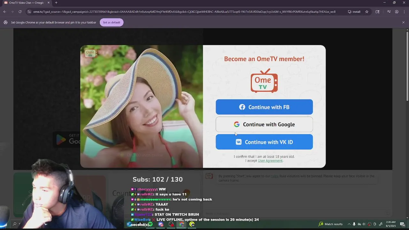
Task: Click the promotional woman photo in dialog
Action: click(142, 106)
